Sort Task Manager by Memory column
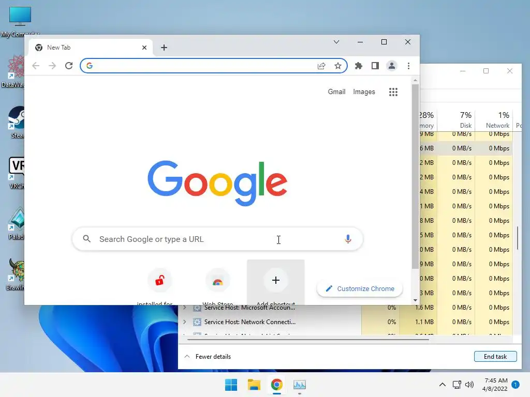The image size is (530, 397). point(428,120)
